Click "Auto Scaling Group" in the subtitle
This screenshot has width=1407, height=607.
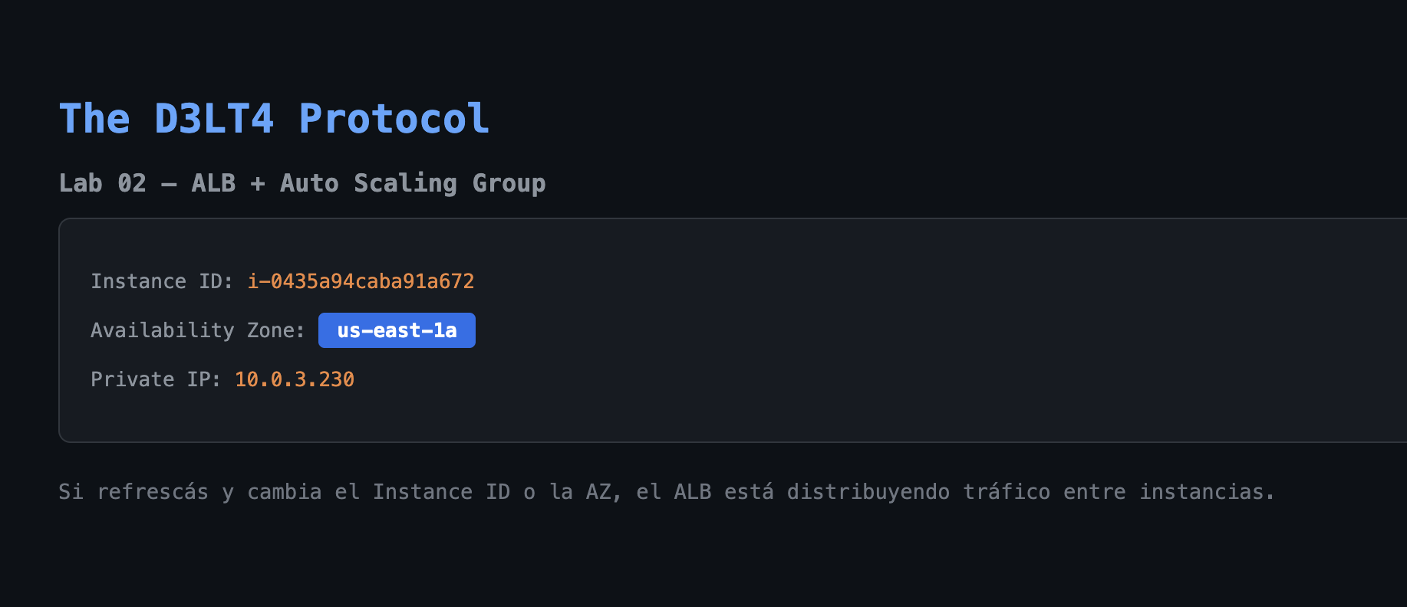[412, 183]
